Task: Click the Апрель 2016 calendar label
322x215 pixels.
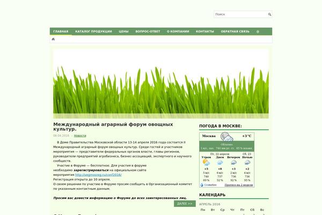Action: (x=209, y=204)
